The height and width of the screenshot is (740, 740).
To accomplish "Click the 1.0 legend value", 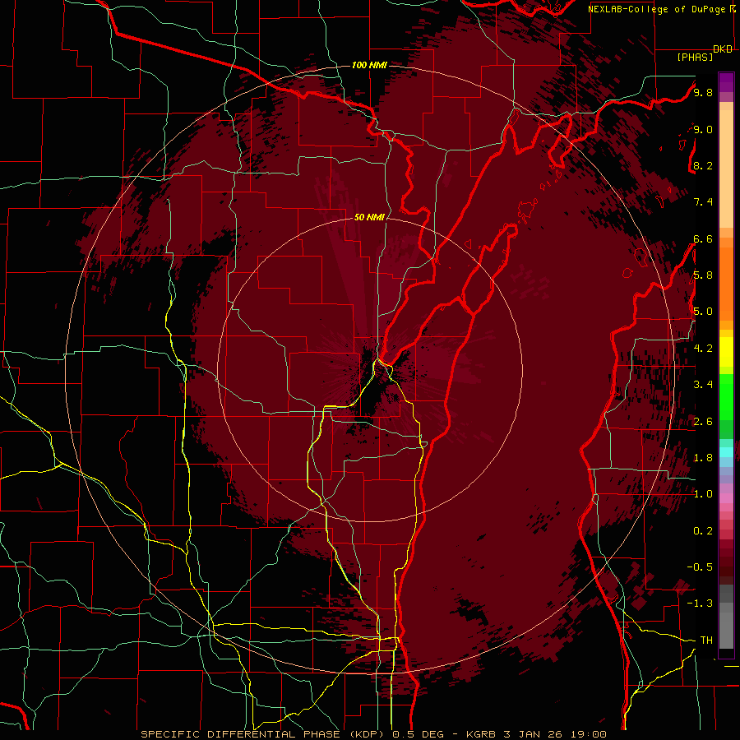I will coord(703,494).
